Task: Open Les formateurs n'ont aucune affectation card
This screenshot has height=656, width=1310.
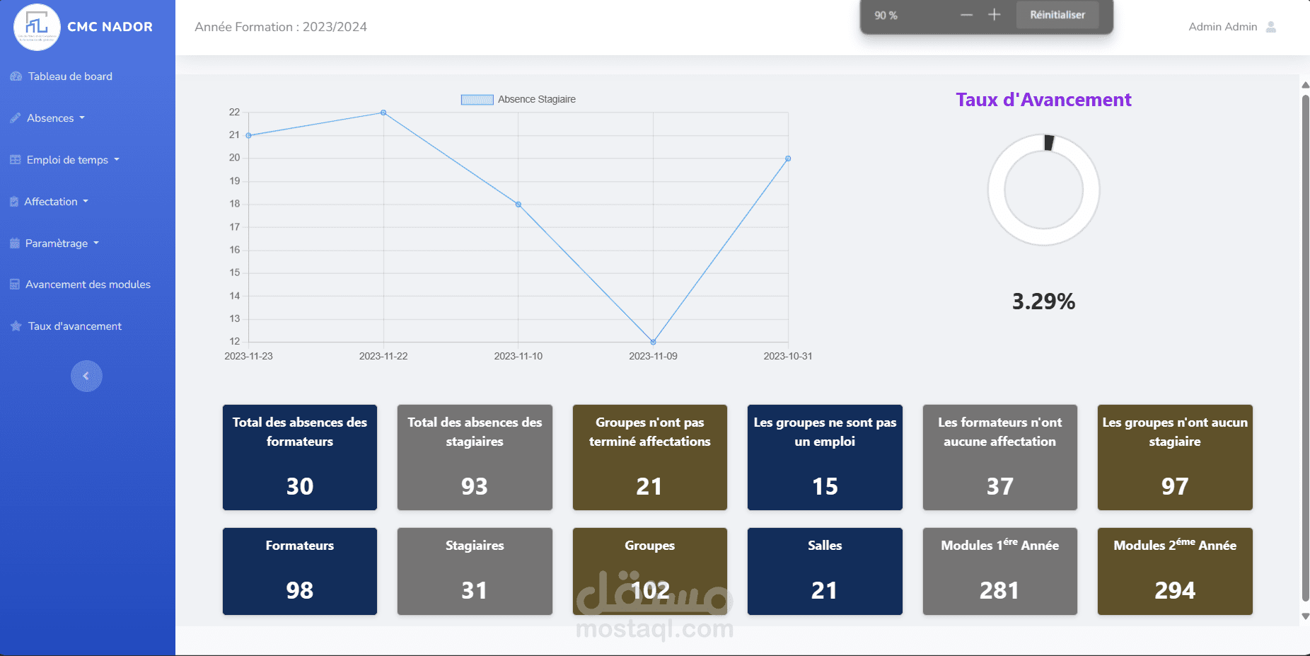Action: (x=1000, y=457)
